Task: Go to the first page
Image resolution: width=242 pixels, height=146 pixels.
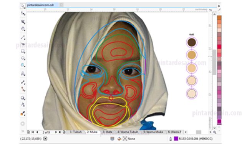Action: pyautogui.click(x=33, y=132)
